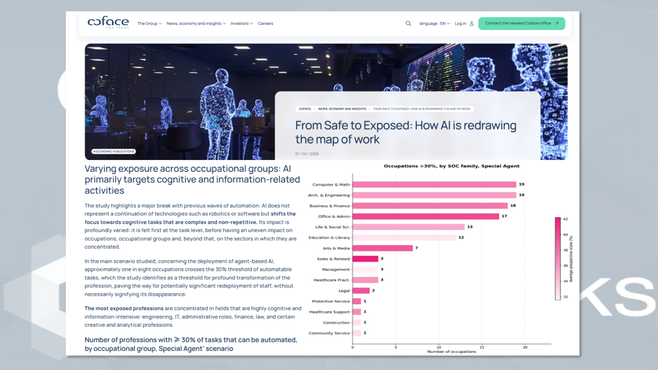Click the Office & Admin bar in chart

click(x=425, y=216)
